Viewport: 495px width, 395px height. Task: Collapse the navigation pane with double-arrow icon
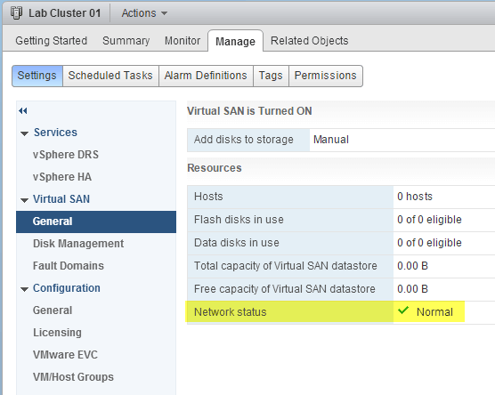23,110
